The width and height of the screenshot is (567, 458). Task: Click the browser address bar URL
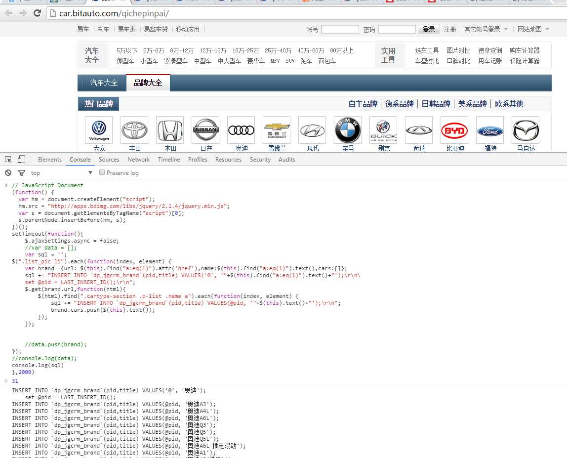pyautogui.click(x=114, y=14)
